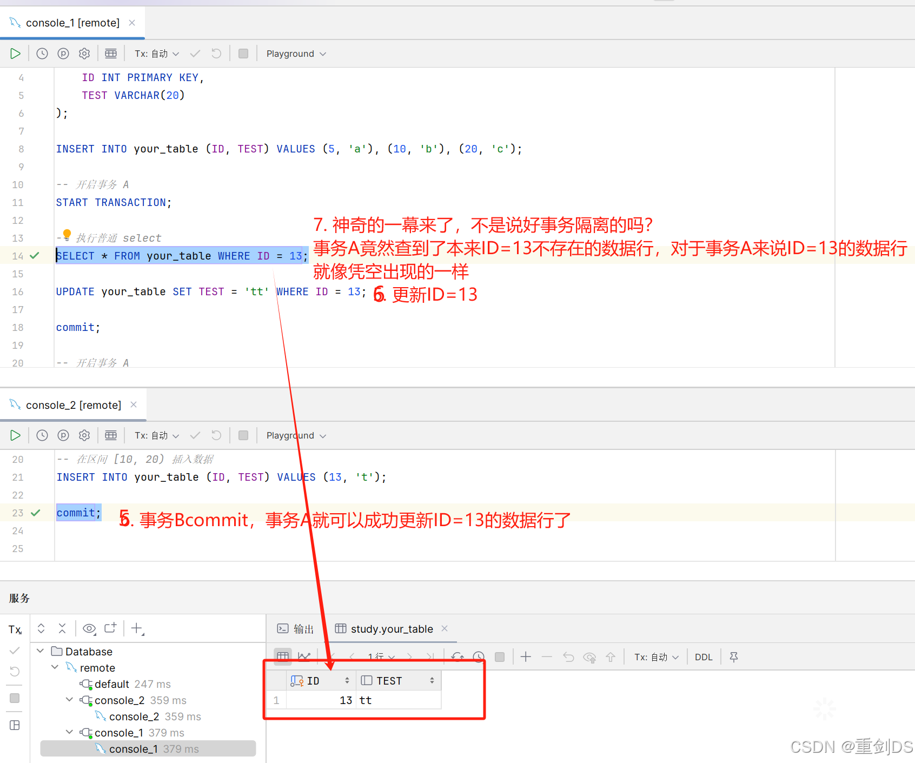
Task: Click the lightbulb intention icon on line 13
Action: [67, 234]
